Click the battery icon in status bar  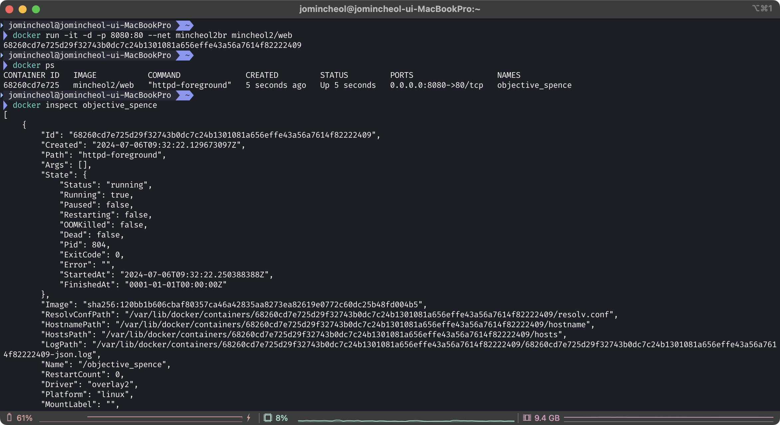[9, 417]
